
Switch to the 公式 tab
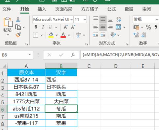coord(112,9)
